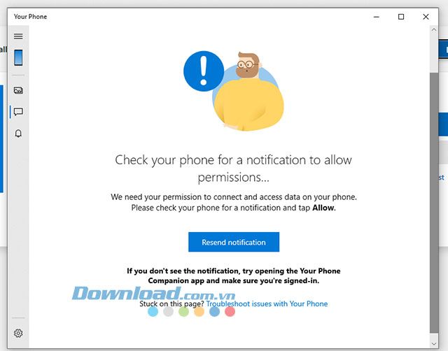Minimize the Your Phone window

(x=377, y=17)
